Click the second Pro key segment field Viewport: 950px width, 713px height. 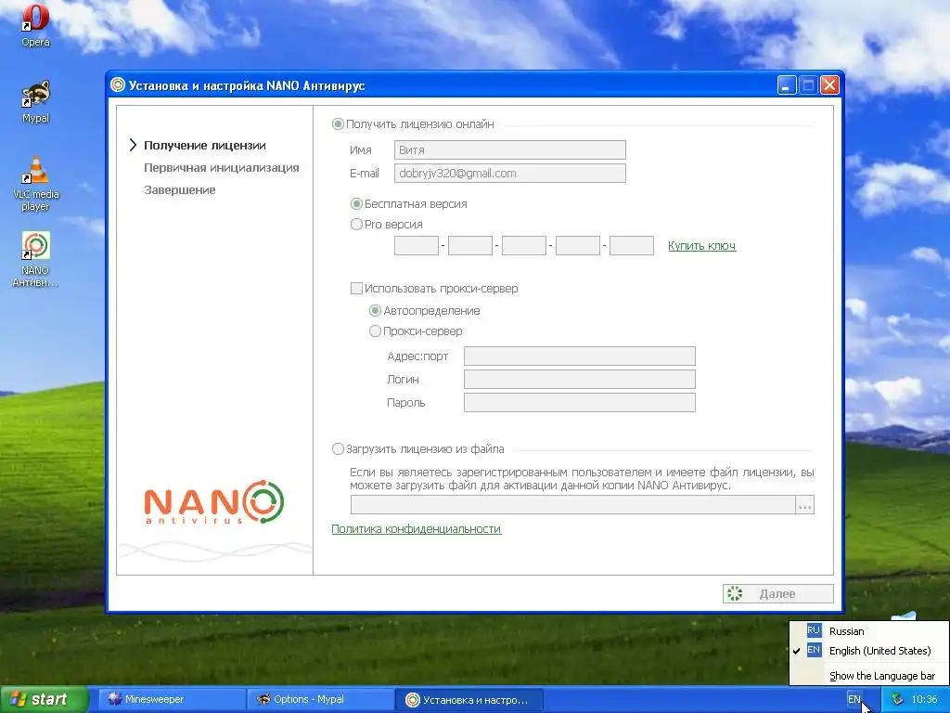470,245
